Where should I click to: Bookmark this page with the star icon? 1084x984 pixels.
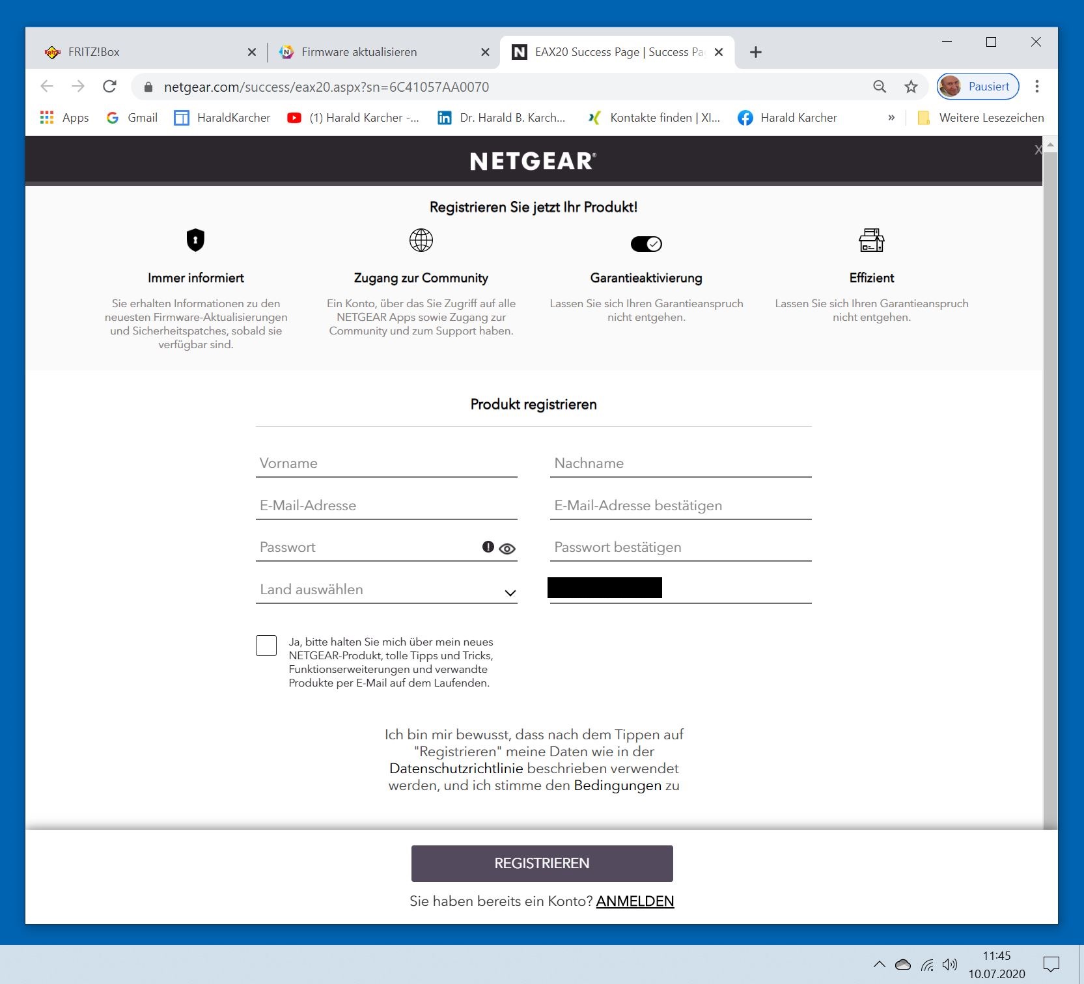click(911, 87)
